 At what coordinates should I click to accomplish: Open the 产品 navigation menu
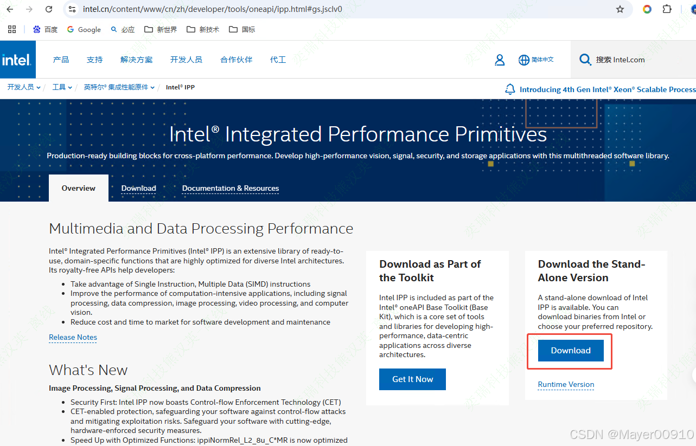[x=61, y=60]
